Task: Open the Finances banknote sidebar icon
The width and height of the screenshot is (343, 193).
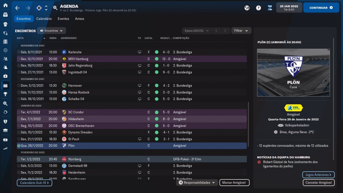Action: coord(5,140)
